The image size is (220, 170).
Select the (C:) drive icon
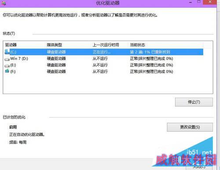[x=7, y=52]
